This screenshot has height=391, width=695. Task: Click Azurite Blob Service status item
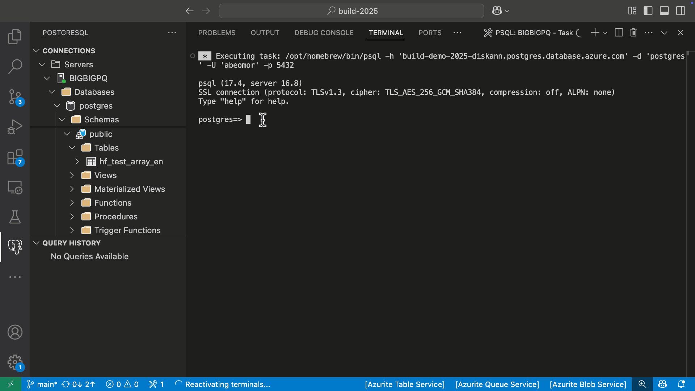click(x=588, y=384)
